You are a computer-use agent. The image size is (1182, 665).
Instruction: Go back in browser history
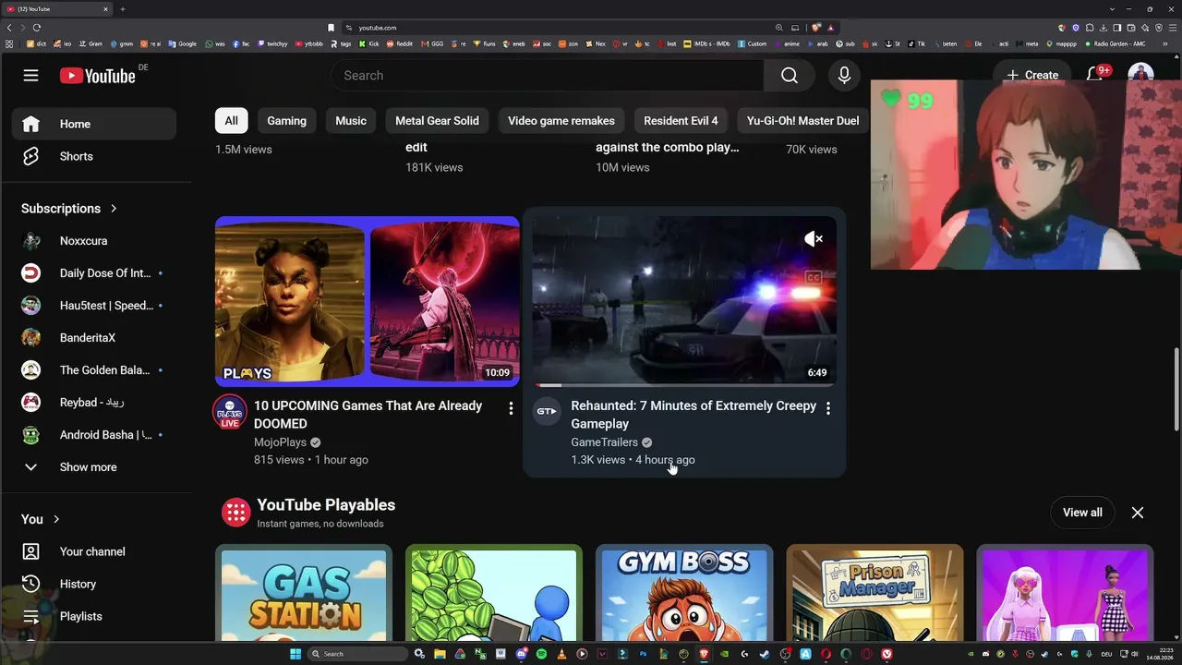click(9, 28)
